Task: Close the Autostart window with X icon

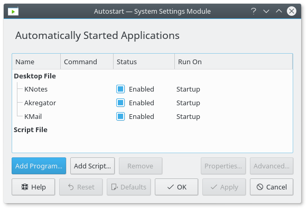Action: coord(292,11)
